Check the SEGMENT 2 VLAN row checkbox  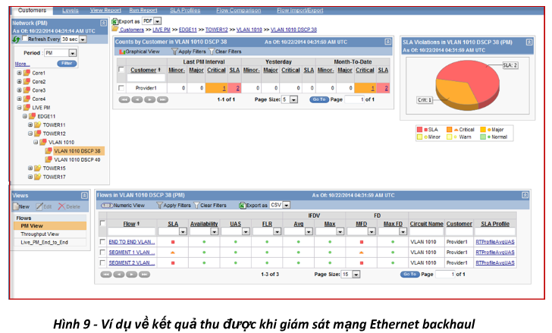(102, 263)
